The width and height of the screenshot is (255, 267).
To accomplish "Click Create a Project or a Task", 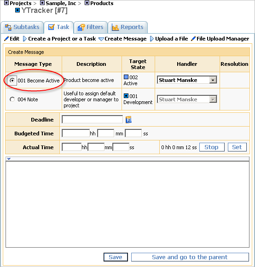I will point(62,39).
